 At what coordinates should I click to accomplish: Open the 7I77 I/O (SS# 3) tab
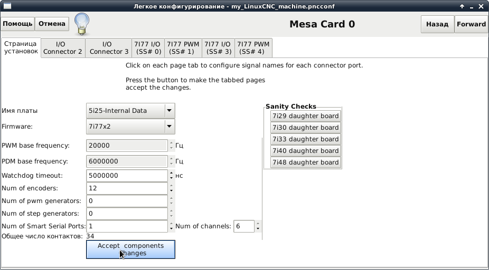click(x=218, y=48)
